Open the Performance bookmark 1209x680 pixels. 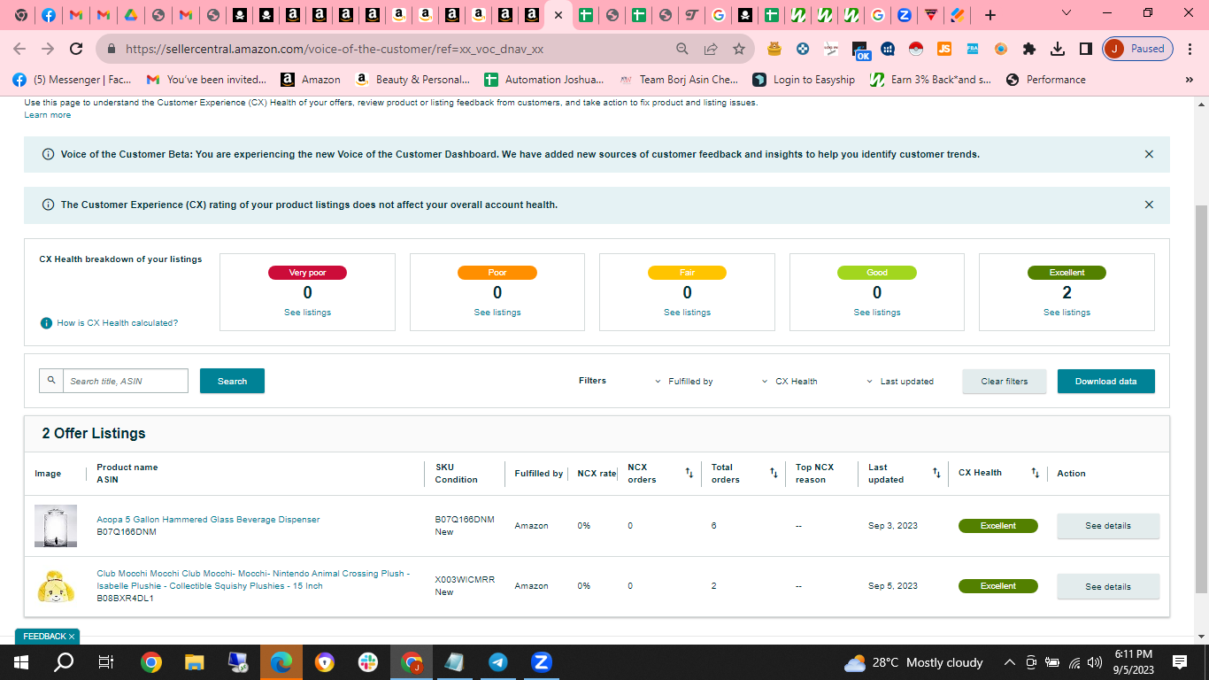[x=1045, y=80]
